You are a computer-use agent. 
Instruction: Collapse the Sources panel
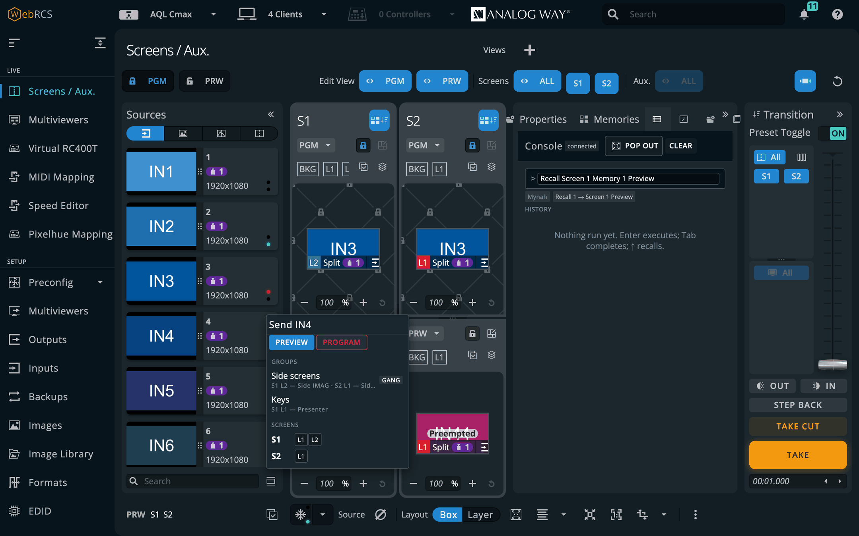pos(271,114)
